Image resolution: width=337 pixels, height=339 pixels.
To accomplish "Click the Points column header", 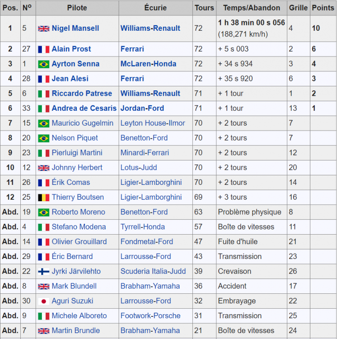I will tap(323, 8).
